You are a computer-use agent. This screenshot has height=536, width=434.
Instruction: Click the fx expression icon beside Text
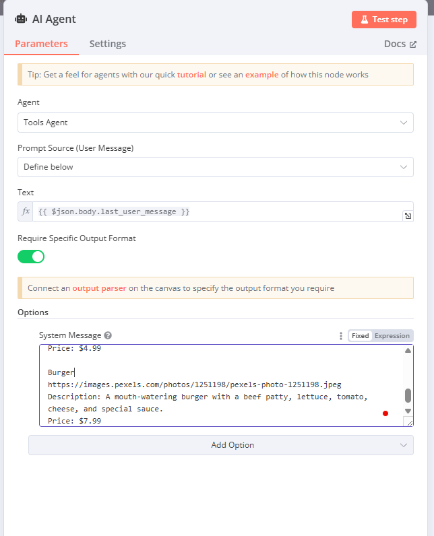[x=26, y=211]
